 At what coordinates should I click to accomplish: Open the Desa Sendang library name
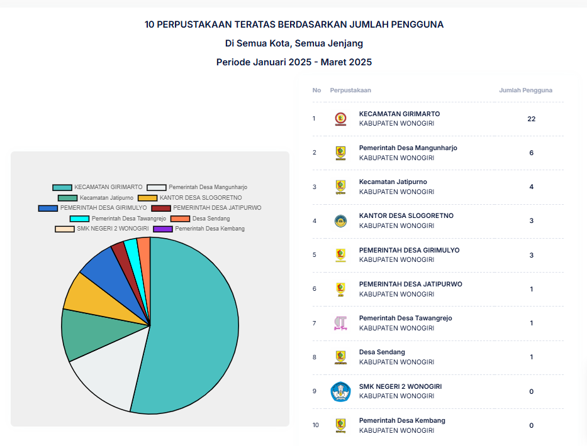pyautogui.click(x=382, y=352)
